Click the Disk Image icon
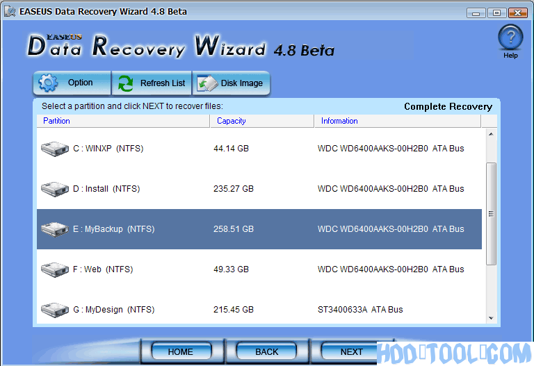This screenshot has width=534, height=366. [207, 83]
